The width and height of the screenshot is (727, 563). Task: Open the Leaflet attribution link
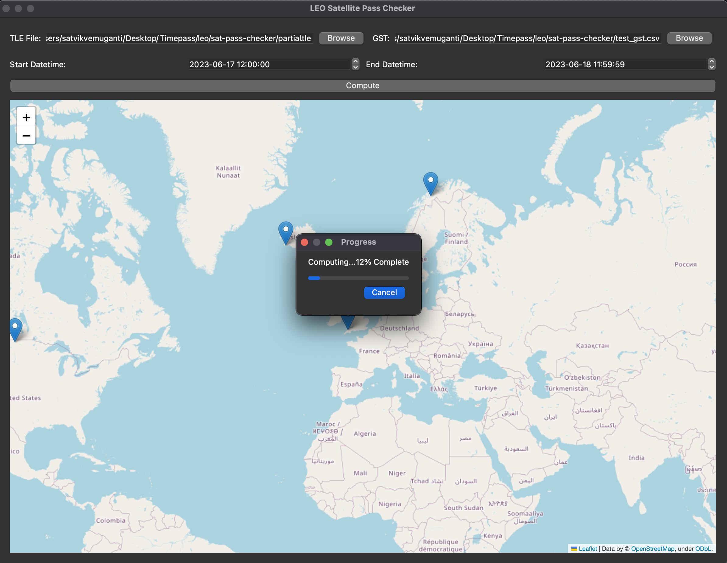[x=588, y=549]
